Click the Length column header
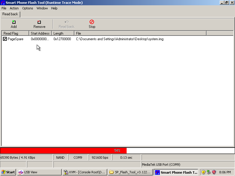 (63, 33)
